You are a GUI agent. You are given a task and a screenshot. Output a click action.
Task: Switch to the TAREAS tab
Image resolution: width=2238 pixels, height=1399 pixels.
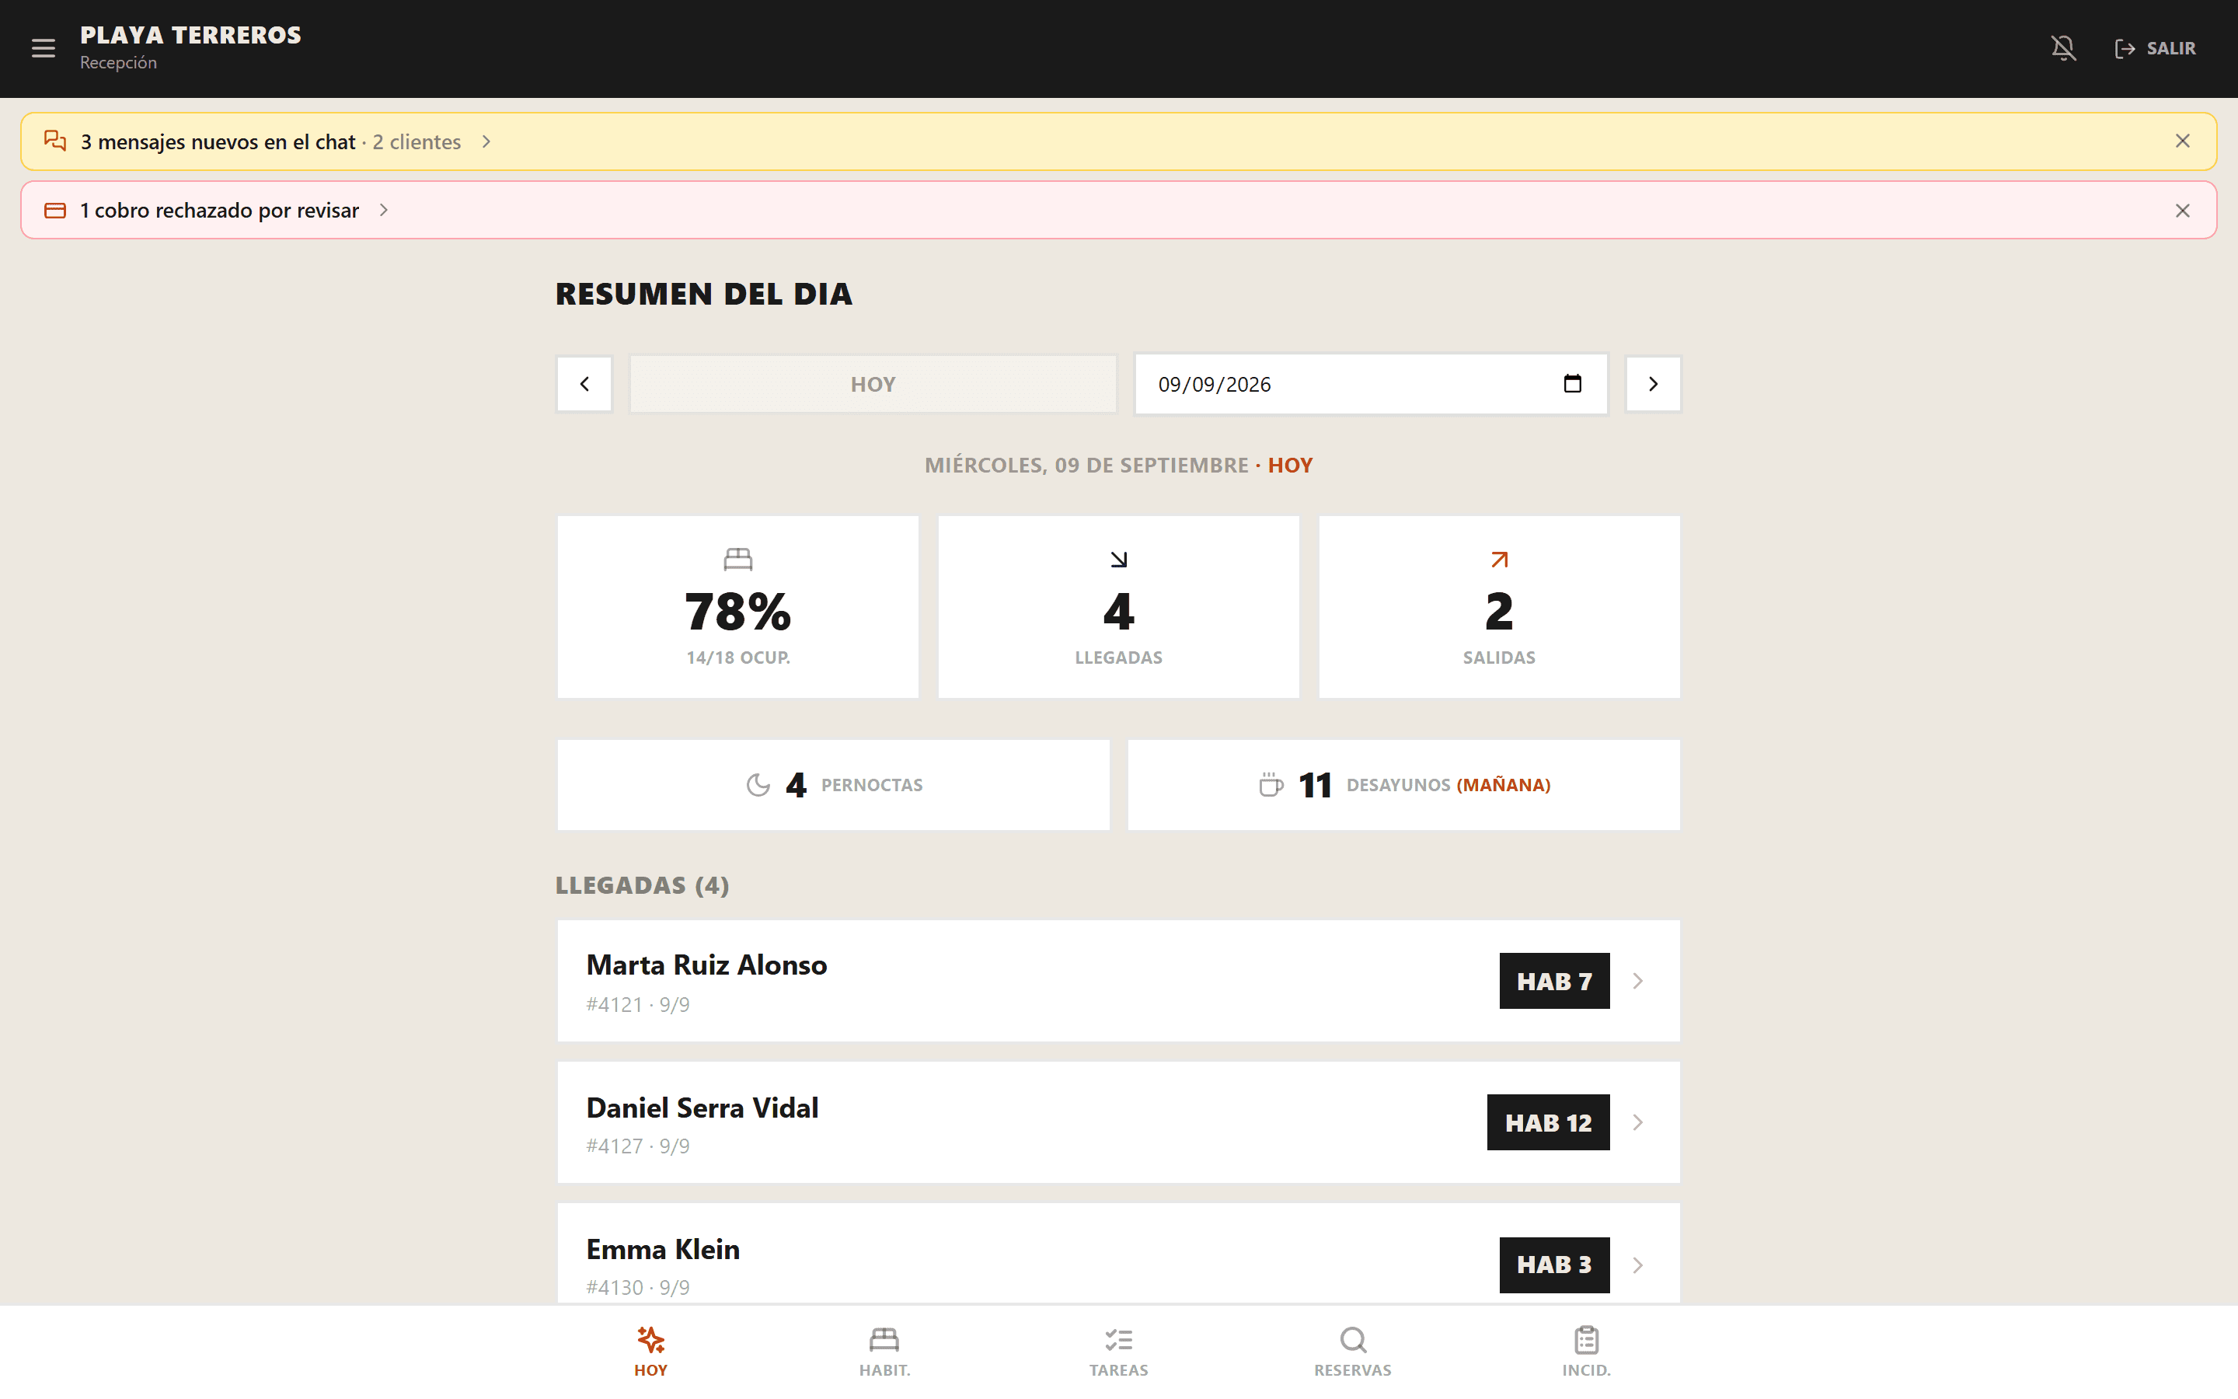(x=1119, y=1352)
